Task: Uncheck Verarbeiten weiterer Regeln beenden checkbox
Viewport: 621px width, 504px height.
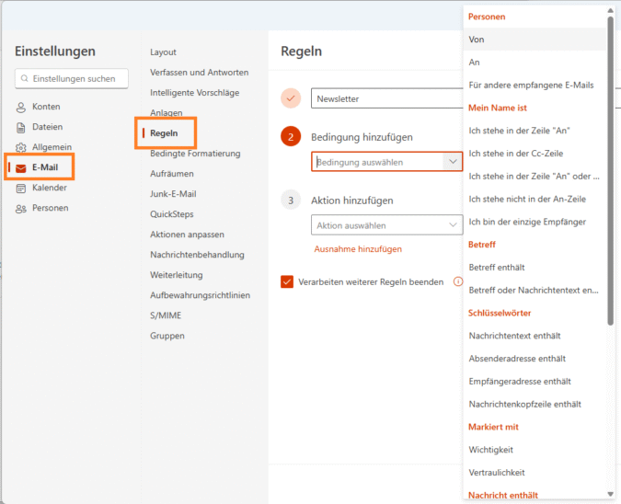Action: (x=287, y=281)
